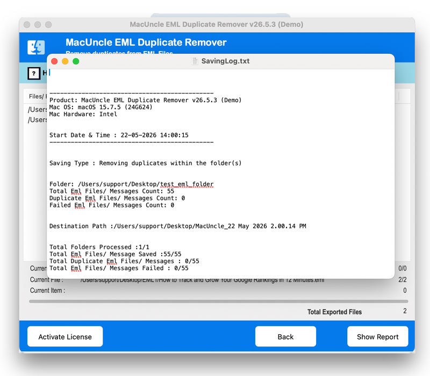Click MacUncle EML Duplicate Remover heading
This screenshot has height=376, width=430.
point(146,42)
